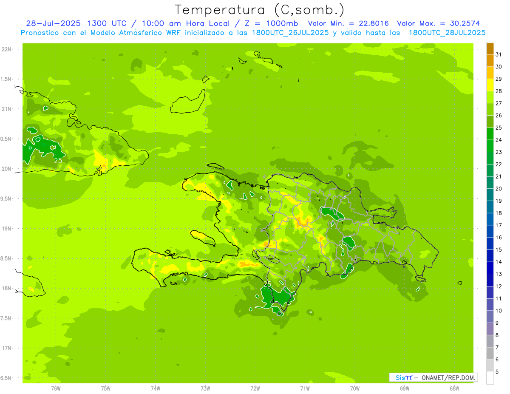Click the "SisTT - ONAMET/REP.DOM." credit label
The height and width of the screenshot is (394, 510).
[433, 377]
